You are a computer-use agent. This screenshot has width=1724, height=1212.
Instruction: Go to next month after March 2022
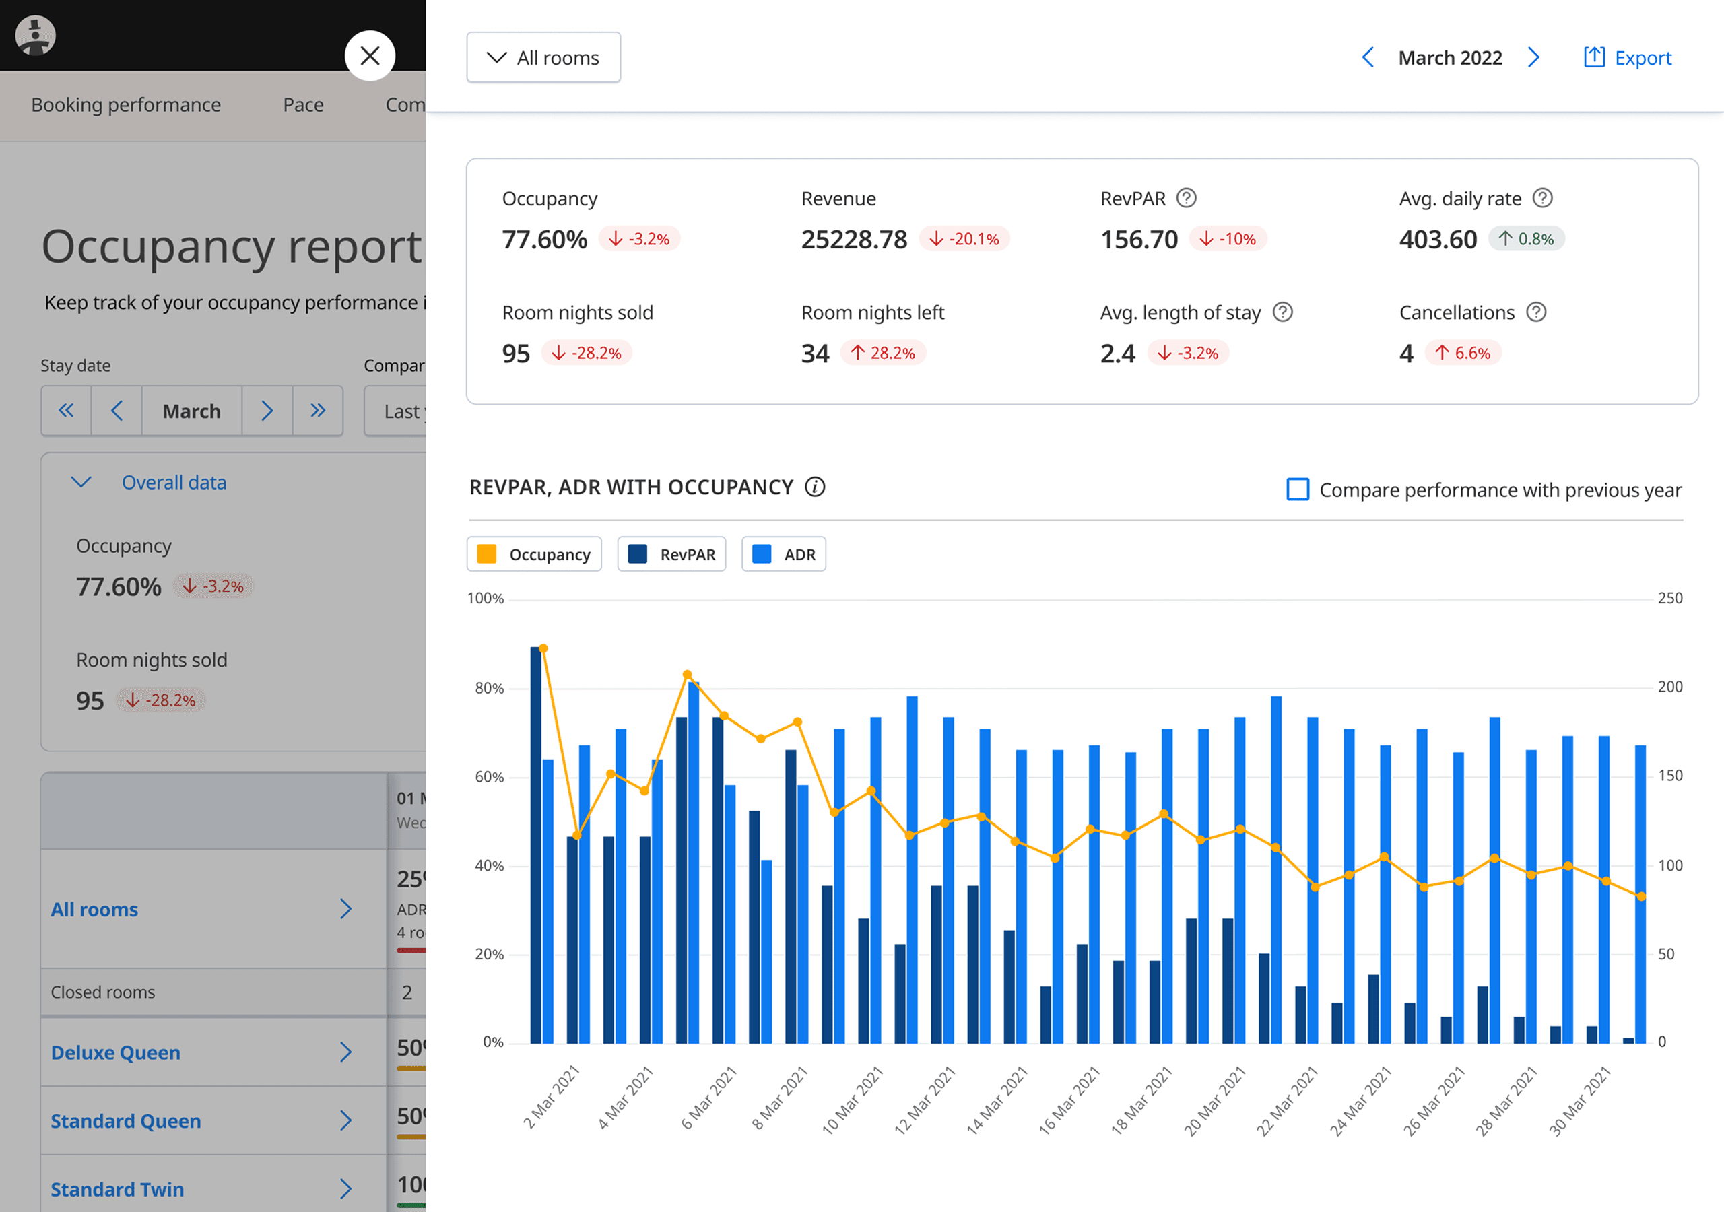[1533, 58]
